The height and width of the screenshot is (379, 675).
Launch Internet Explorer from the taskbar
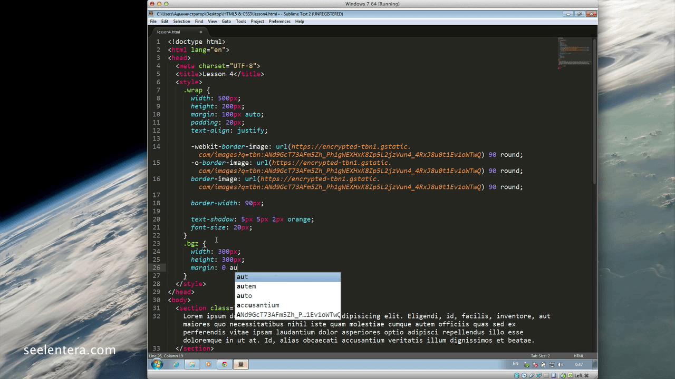tap(176, 364)
